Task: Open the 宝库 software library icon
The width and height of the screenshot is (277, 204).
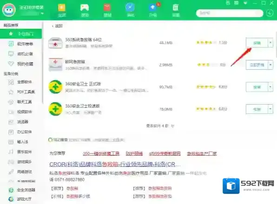Action: pos(62,8)
